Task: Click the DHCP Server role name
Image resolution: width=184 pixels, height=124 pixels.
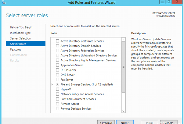Action: click(68, 70)
